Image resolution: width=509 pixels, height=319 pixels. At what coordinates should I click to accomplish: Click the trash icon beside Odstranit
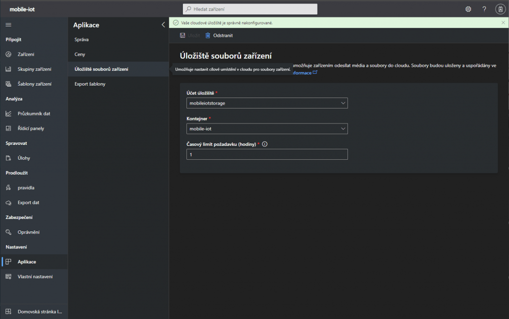(208, 35)
